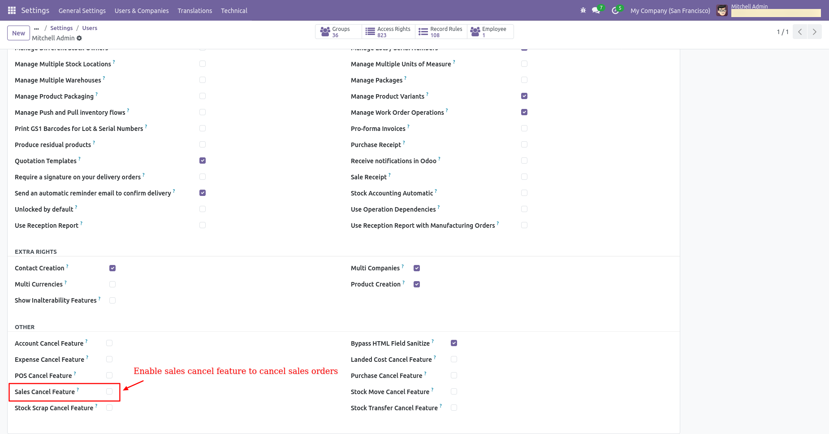Screen dimensions: 829x434
Task: Open the General Settings menu
Action: [82, 10]
